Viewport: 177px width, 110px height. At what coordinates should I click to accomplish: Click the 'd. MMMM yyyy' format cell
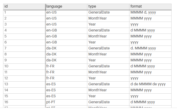point(143,48)
